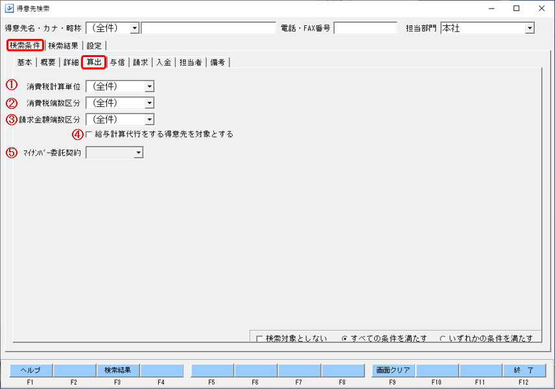Screen dimensions: 555x389
Task: Close the 得意先検索 window
Action: (541, 8)
